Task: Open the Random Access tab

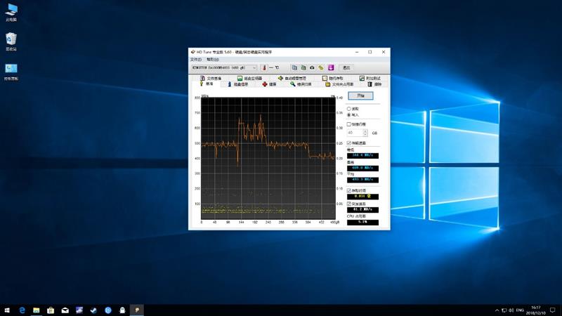Action: tap(332, 78)
